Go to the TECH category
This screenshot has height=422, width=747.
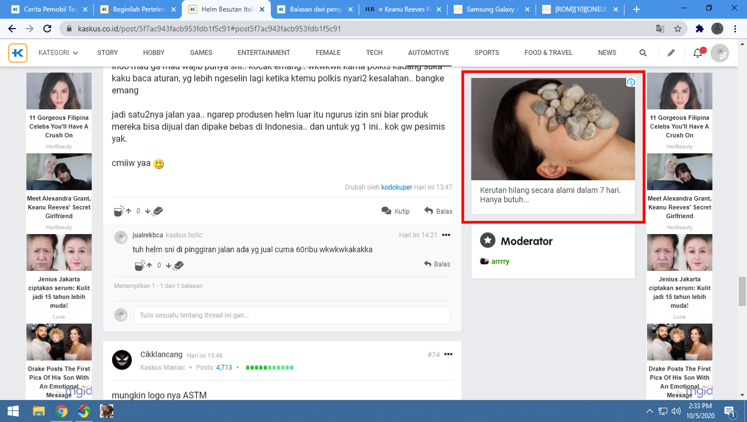(374, 53)
